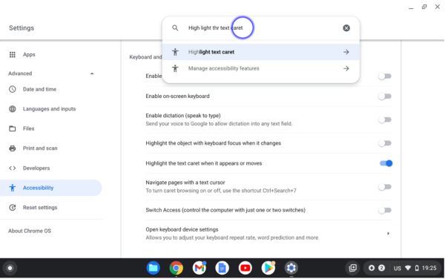Click the Files folder icon in sidebar
Screen dimensions: 445x279
pos(12,128)
